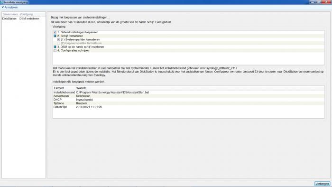Click the Verbergen button
This screenshot has height=187, width=332.
click(322, 184)
